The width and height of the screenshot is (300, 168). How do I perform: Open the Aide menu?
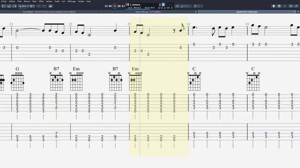[89, 1]
